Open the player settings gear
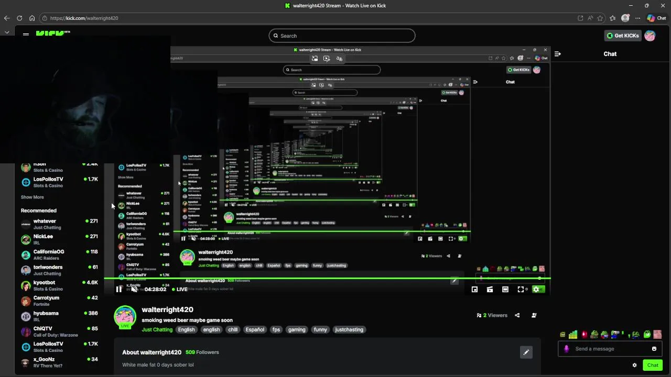Image resolution: width=671 pixels, height=377 pixels. coord(536,289)
